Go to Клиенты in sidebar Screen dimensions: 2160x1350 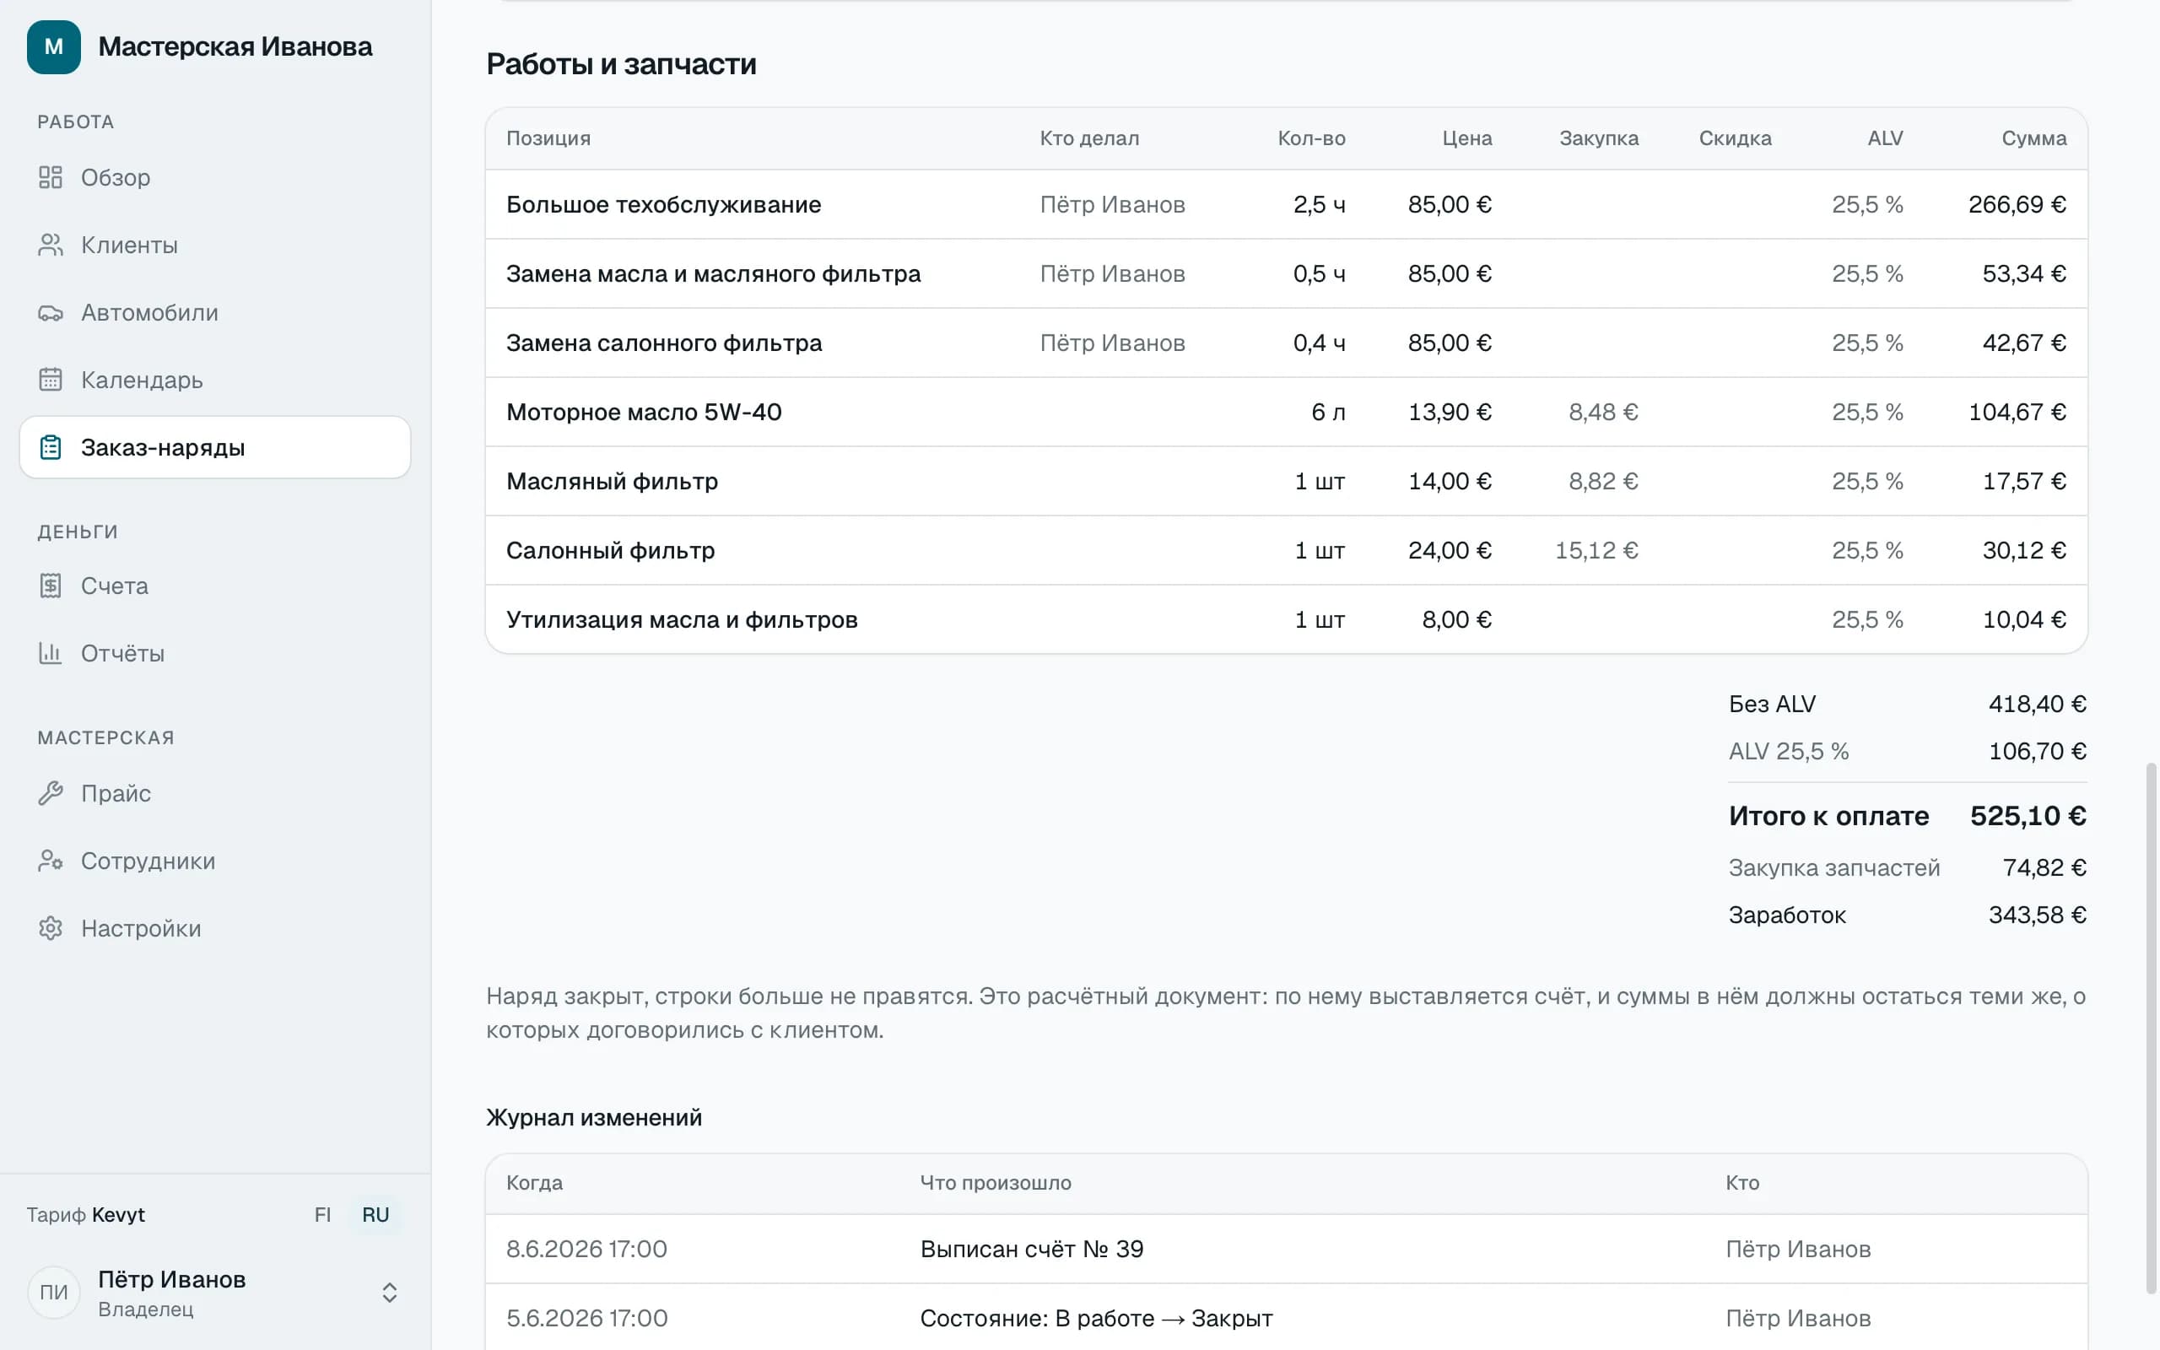(x=215, y=245)
